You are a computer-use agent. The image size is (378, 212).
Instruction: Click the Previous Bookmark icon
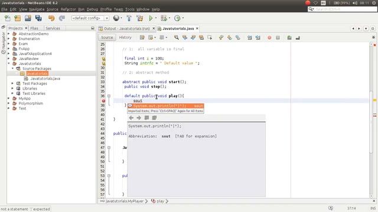point(221,38)
